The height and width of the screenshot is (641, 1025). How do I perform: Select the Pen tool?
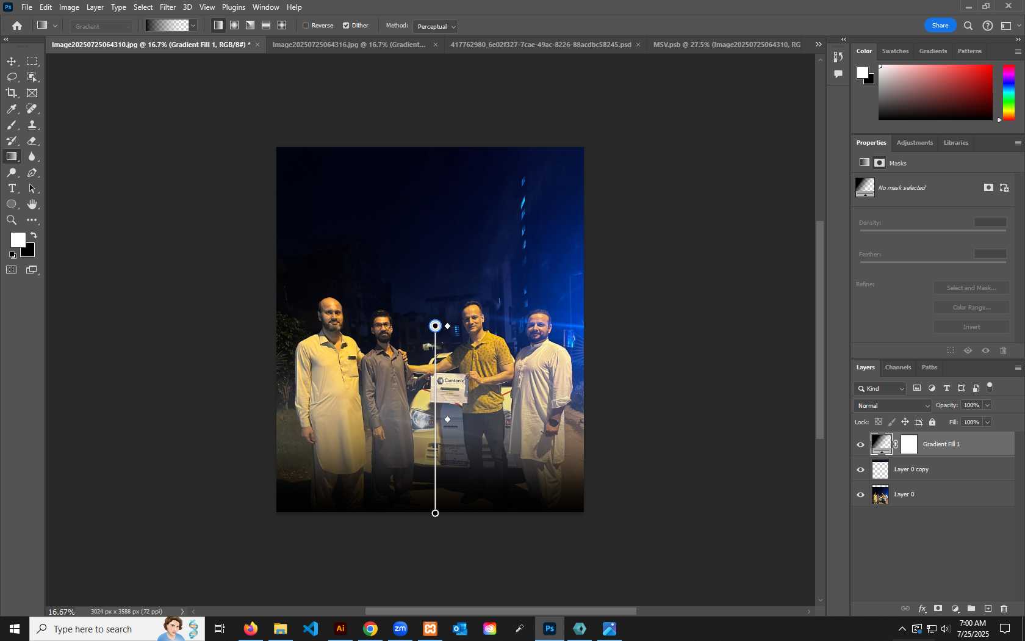point(32,173)
